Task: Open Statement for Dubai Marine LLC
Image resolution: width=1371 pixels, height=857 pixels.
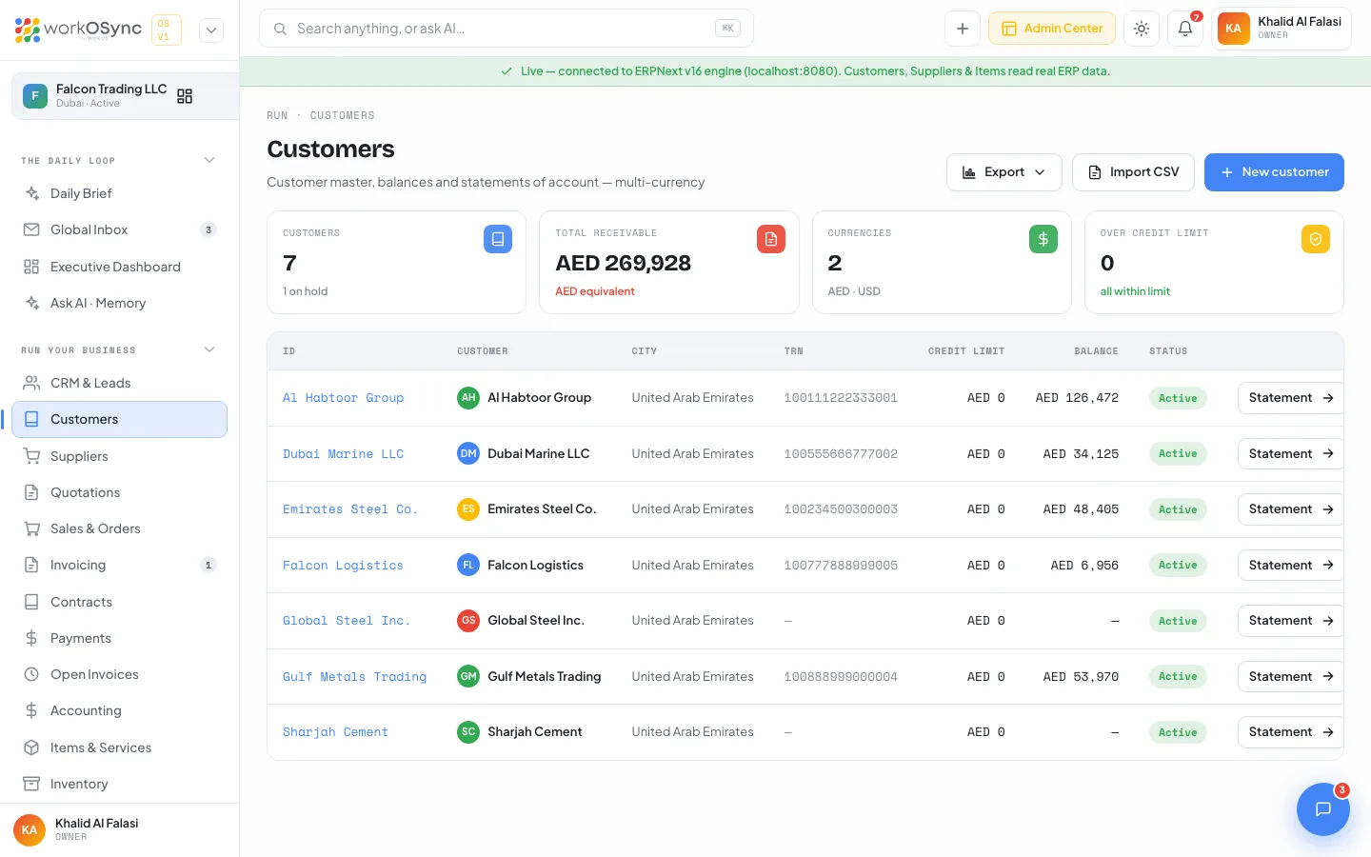Action: [1290, 454]
